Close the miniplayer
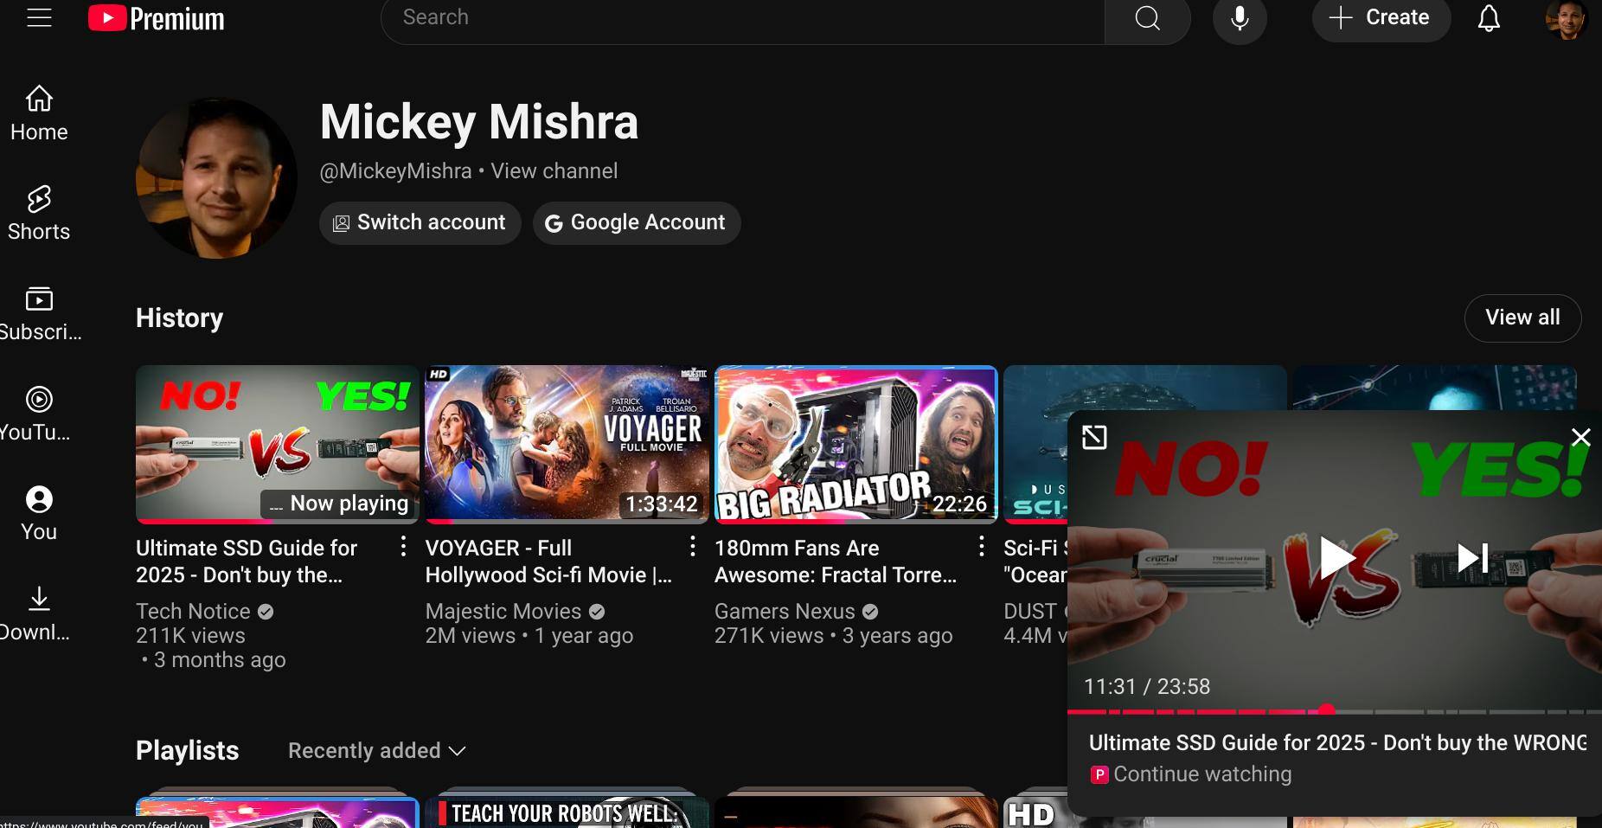The width and height of the screenshot is (1602, 828). click(x=1580, y=438)
